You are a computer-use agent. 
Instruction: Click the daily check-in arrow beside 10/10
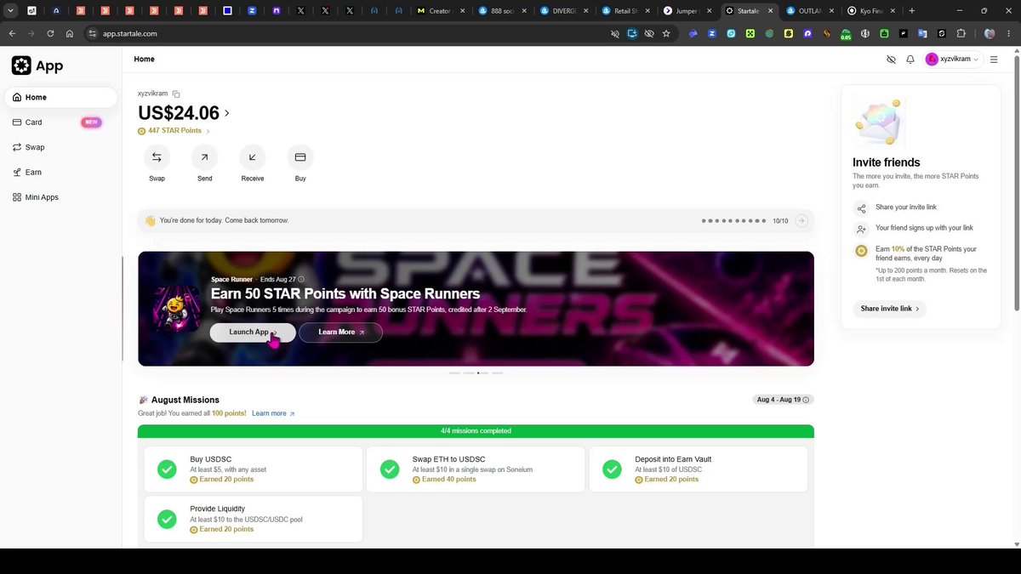coord(801,220)
